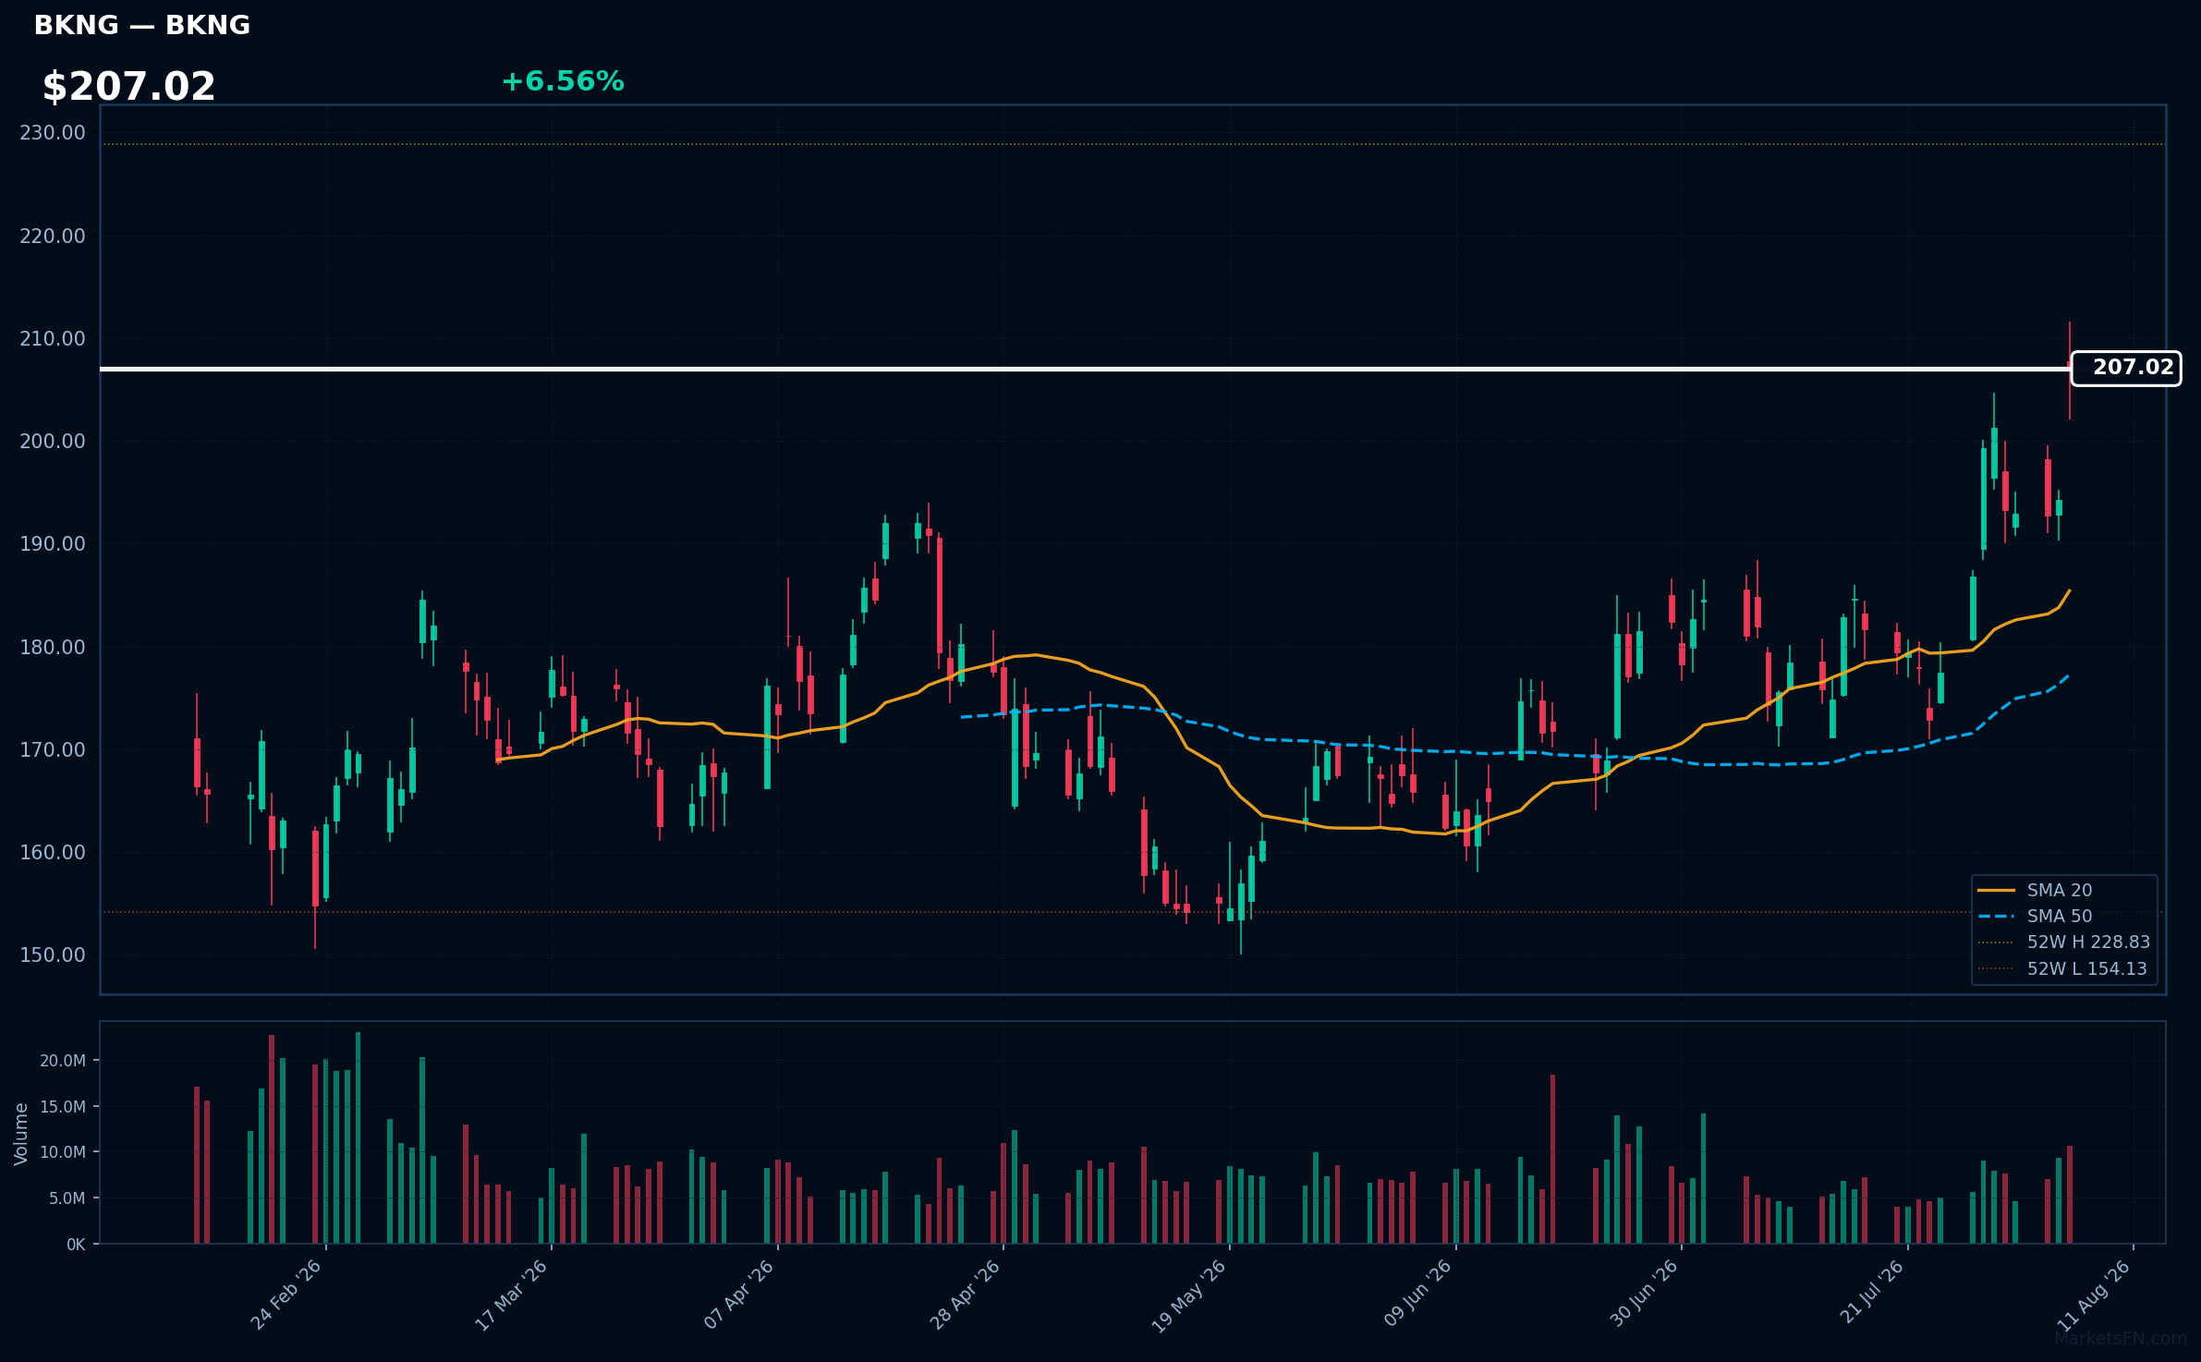Click the 0K volume axis label
Screen dimensions: 2201x1362
(x=76, y=1245)
